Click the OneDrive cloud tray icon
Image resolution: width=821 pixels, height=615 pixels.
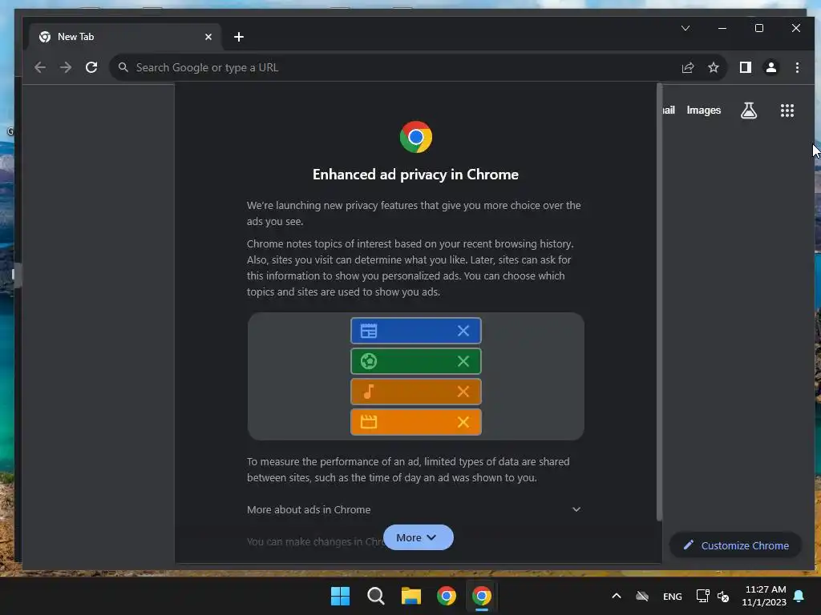[642, 596]
